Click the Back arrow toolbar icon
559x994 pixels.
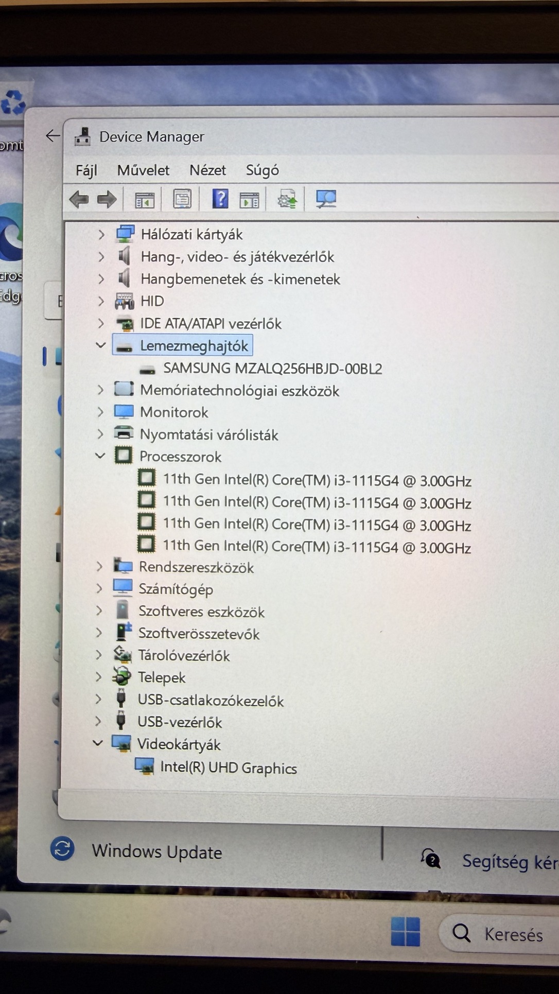pos(79,199)
